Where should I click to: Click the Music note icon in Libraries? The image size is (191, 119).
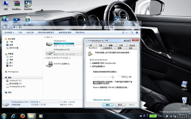7,59
